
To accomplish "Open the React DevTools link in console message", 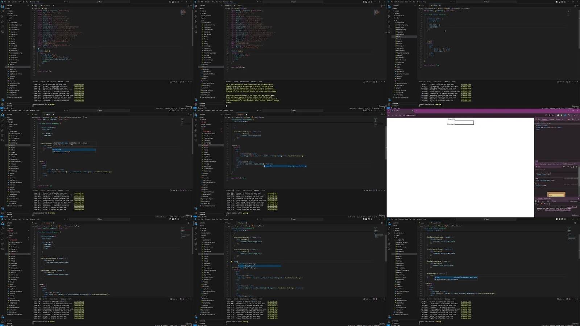I will coord(558,210).
